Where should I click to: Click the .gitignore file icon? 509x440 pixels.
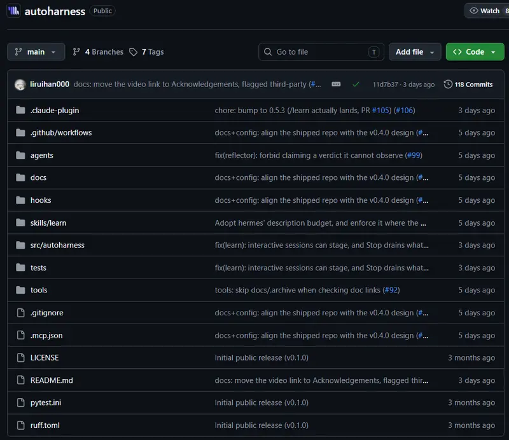(21, 313)
